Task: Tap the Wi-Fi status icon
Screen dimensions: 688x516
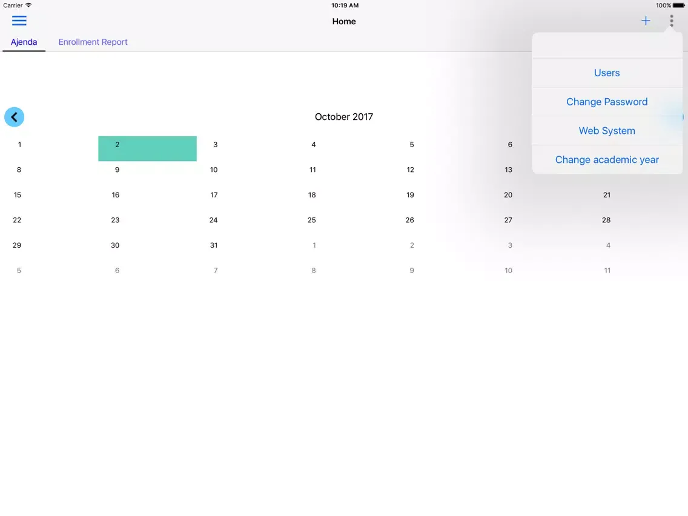Action: click(28, 5)
